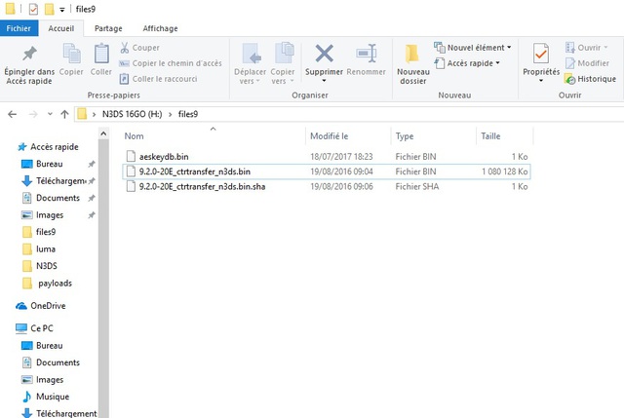The width and height of the screenshot is (624, 418).
Task: Open the Accès rapide ribbon dropdown
Action: coord(472,63)
